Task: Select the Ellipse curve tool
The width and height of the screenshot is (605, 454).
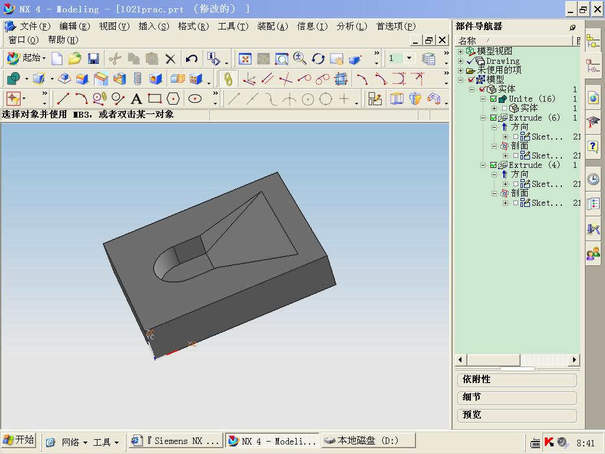Action: [x=195, y=99]
